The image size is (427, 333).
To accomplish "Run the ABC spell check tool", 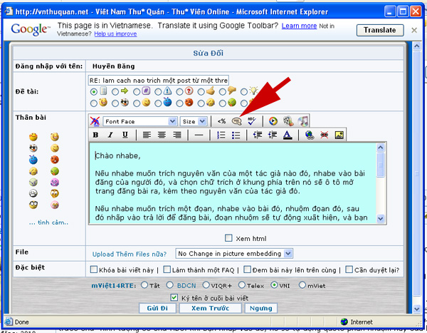I will pyautogui.click(x=252, y=121).
